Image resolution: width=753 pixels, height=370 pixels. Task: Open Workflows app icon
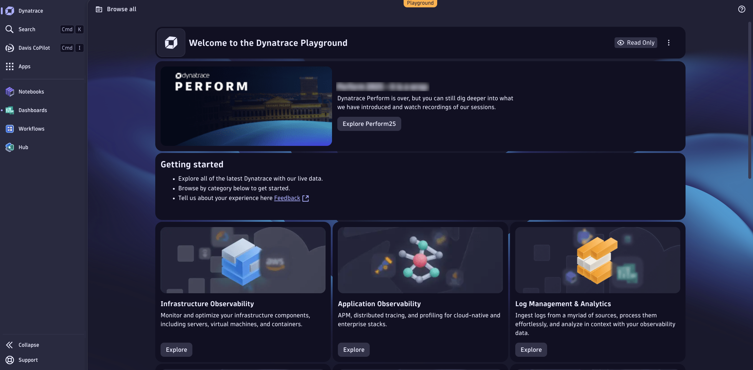click(x=9, y=129)
